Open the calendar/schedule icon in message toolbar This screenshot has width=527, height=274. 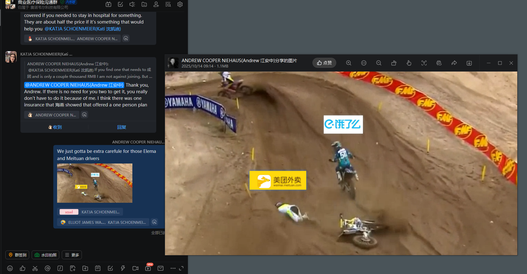(x=98, y=268)
